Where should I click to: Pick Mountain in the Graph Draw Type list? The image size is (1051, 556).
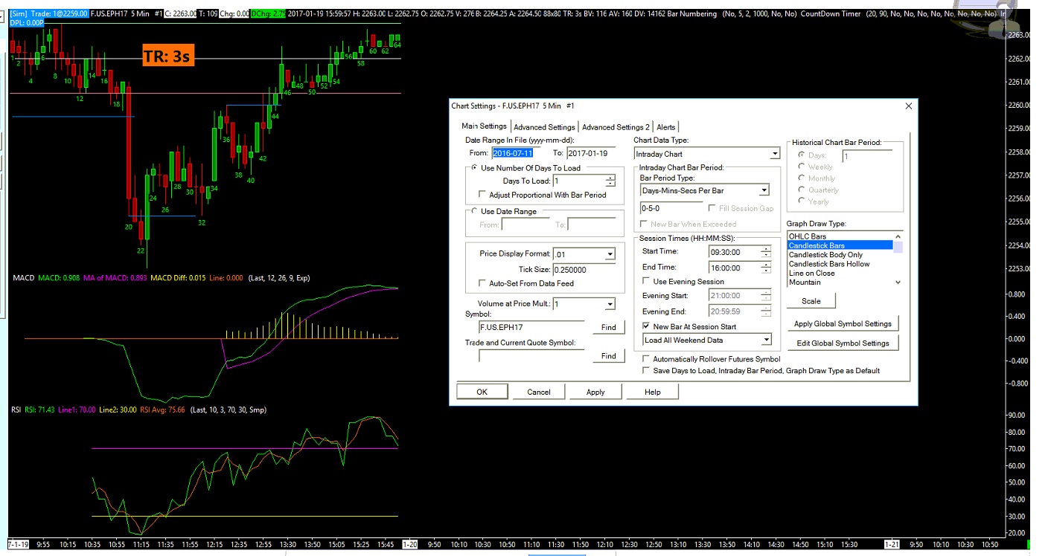coord(840,282)
